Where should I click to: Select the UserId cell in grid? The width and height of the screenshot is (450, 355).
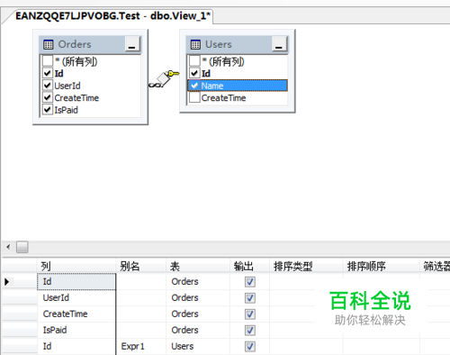point(76,298)
